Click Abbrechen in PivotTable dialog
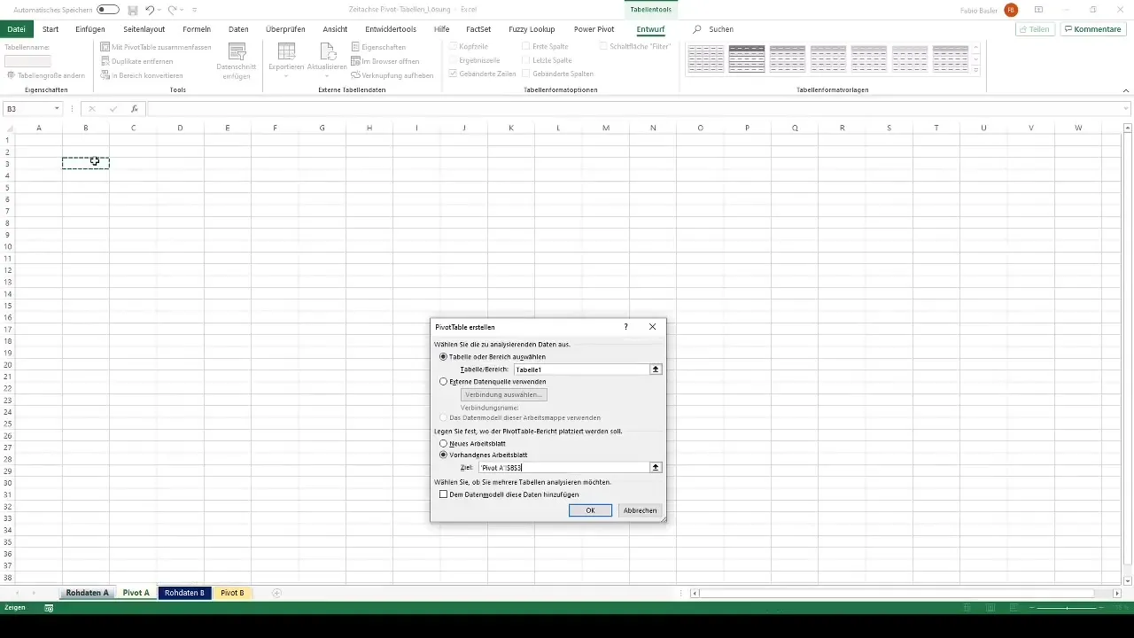The width and height of the screenshot is (1134, 638). [640, 510]
